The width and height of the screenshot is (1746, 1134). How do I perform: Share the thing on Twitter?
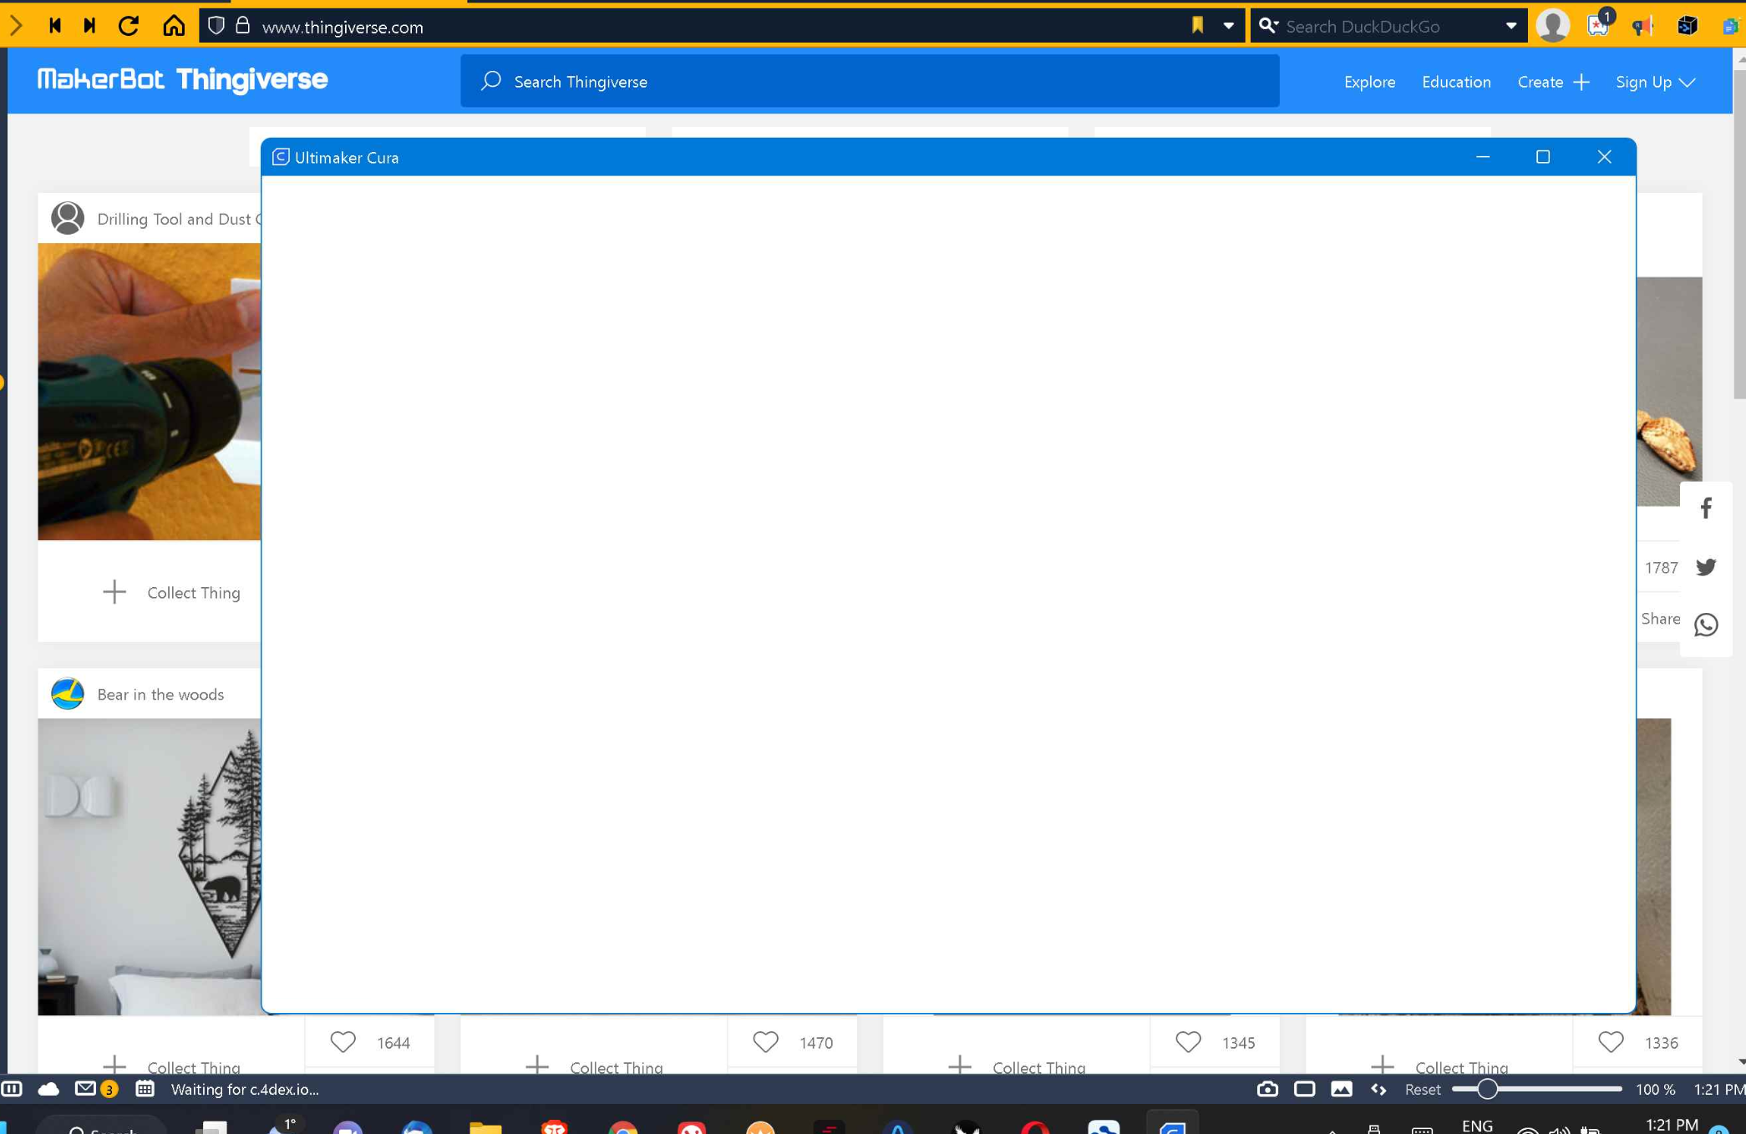[x=1706, y=567]
